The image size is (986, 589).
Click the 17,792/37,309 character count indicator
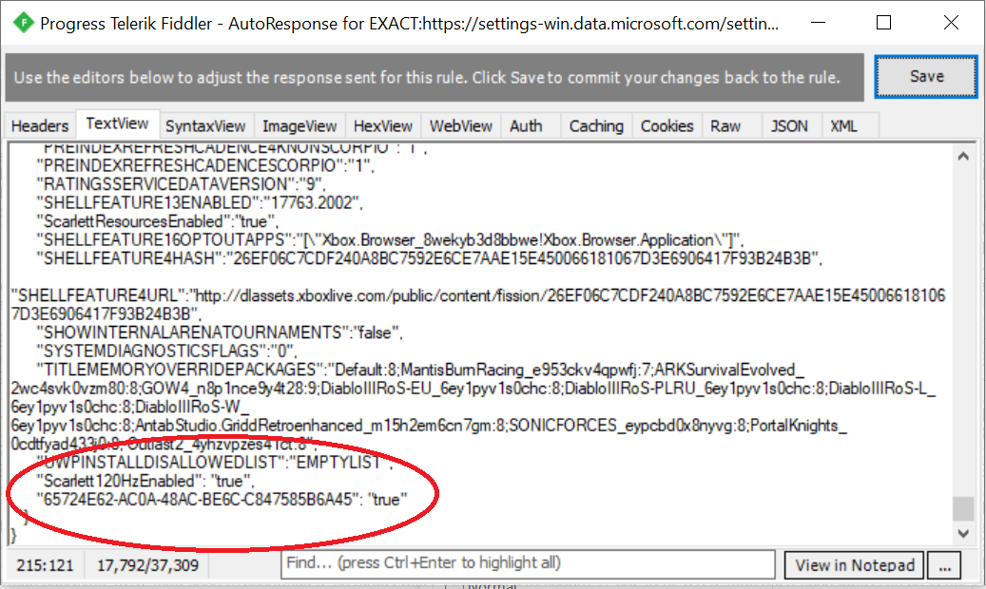pyautogui.click(x=147, y=565)
